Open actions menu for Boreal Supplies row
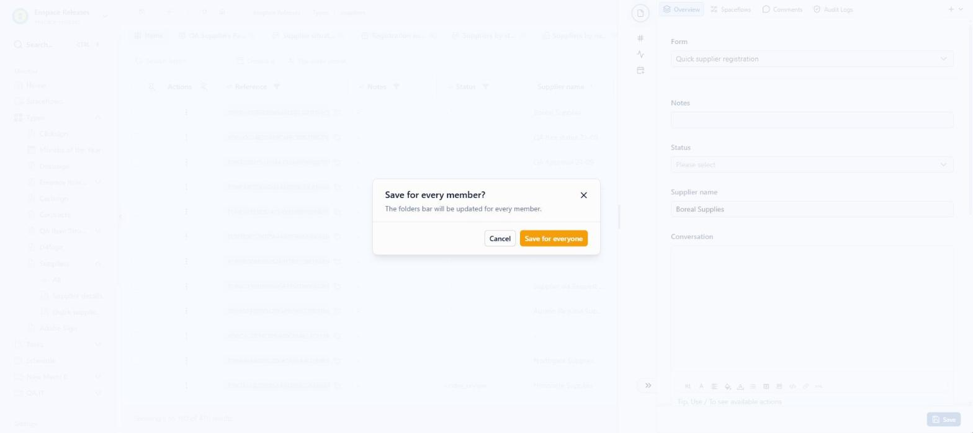The width and height of the screenshot is (973, 433). coord(186,113)
